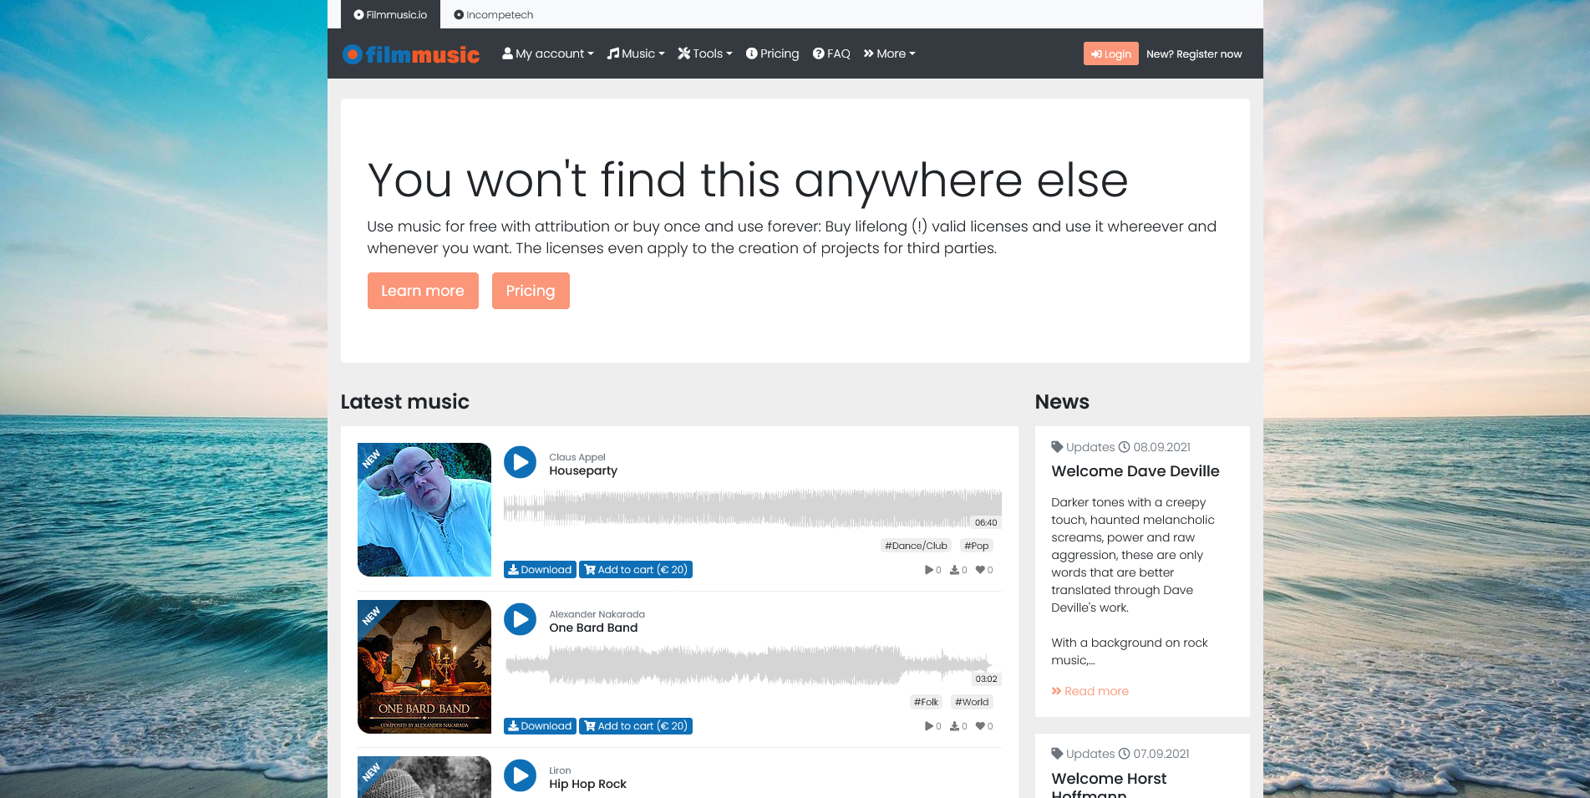Download the One Bard Band track
Screen dimensions: 1590x798
540,726
